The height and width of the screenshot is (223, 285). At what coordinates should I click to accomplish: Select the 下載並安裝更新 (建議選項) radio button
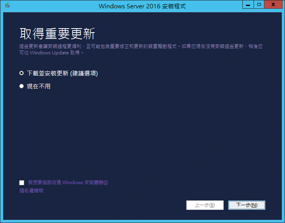point(21,73)
